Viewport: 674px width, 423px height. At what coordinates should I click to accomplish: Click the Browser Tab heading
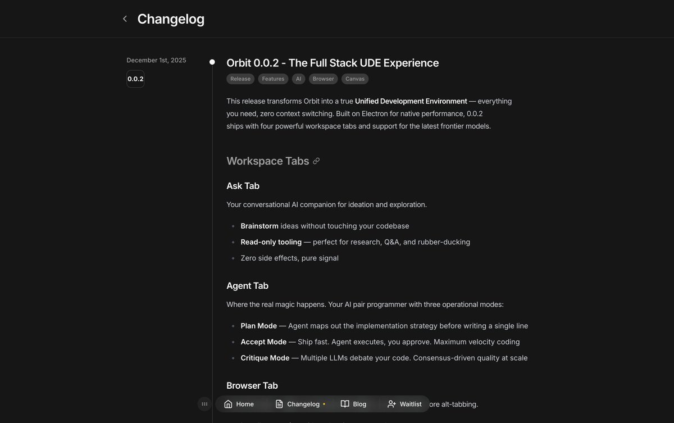click(x=252, y=385)
